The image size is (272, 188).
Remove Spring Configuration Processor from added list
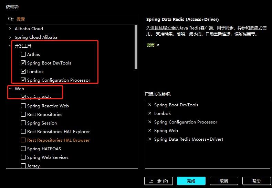[x=150, y=122]
